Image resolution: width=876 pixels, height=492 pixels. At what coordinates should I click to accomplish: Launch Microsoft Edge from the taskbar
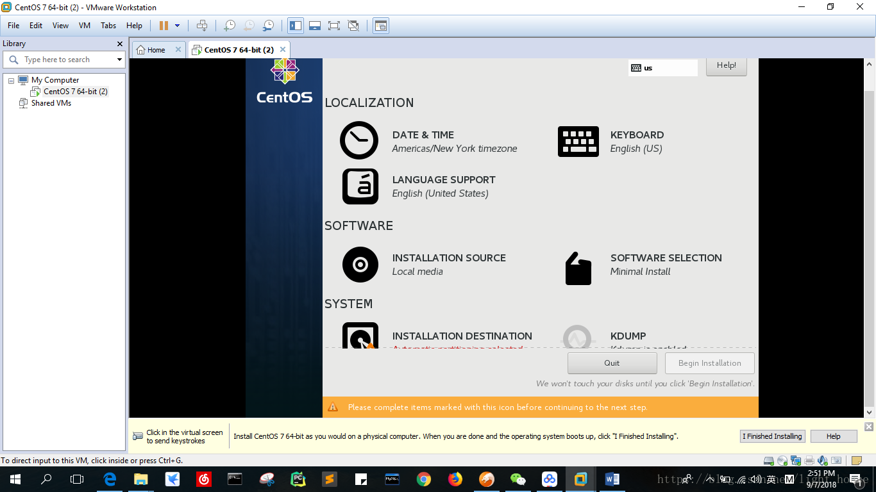click(110, 479)
